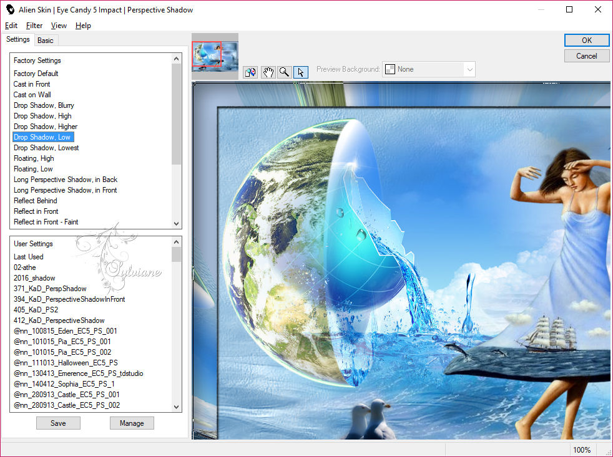This screenshot has width=613, height=457.
Task: Select Floating, Low preset
Action: (x=33, y=169)
